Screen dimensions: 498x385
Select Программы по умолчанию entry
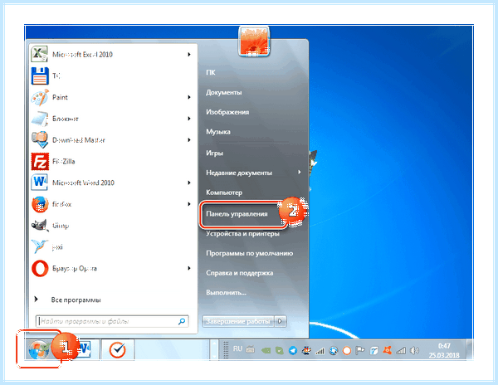(x=249, y=253)
